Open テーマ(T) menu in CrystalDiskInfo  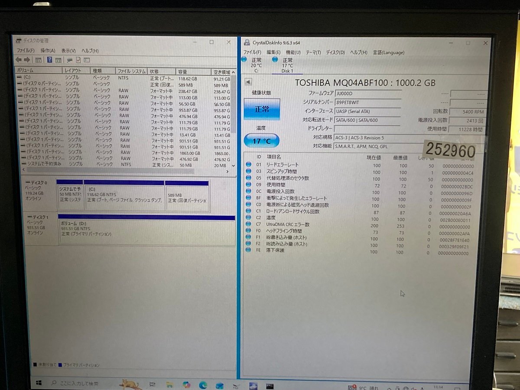[313, 52]
